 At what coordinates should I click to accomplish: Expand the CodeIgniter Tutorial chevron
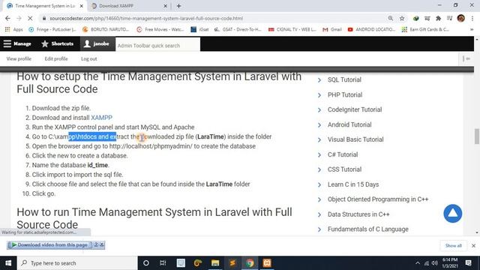[319, 110]
